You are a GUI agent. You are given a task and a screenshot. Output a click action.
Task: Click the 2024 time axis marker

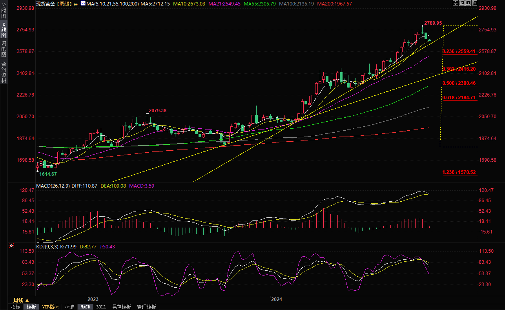[x=277, y=299]
